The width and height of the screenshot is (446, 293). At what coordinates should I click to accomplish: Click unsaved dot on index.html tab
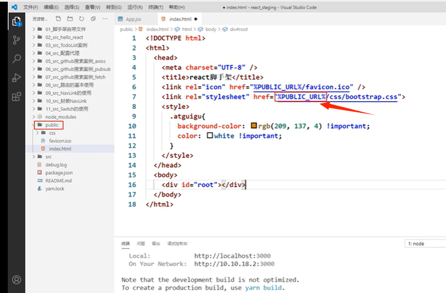[195, 19]
